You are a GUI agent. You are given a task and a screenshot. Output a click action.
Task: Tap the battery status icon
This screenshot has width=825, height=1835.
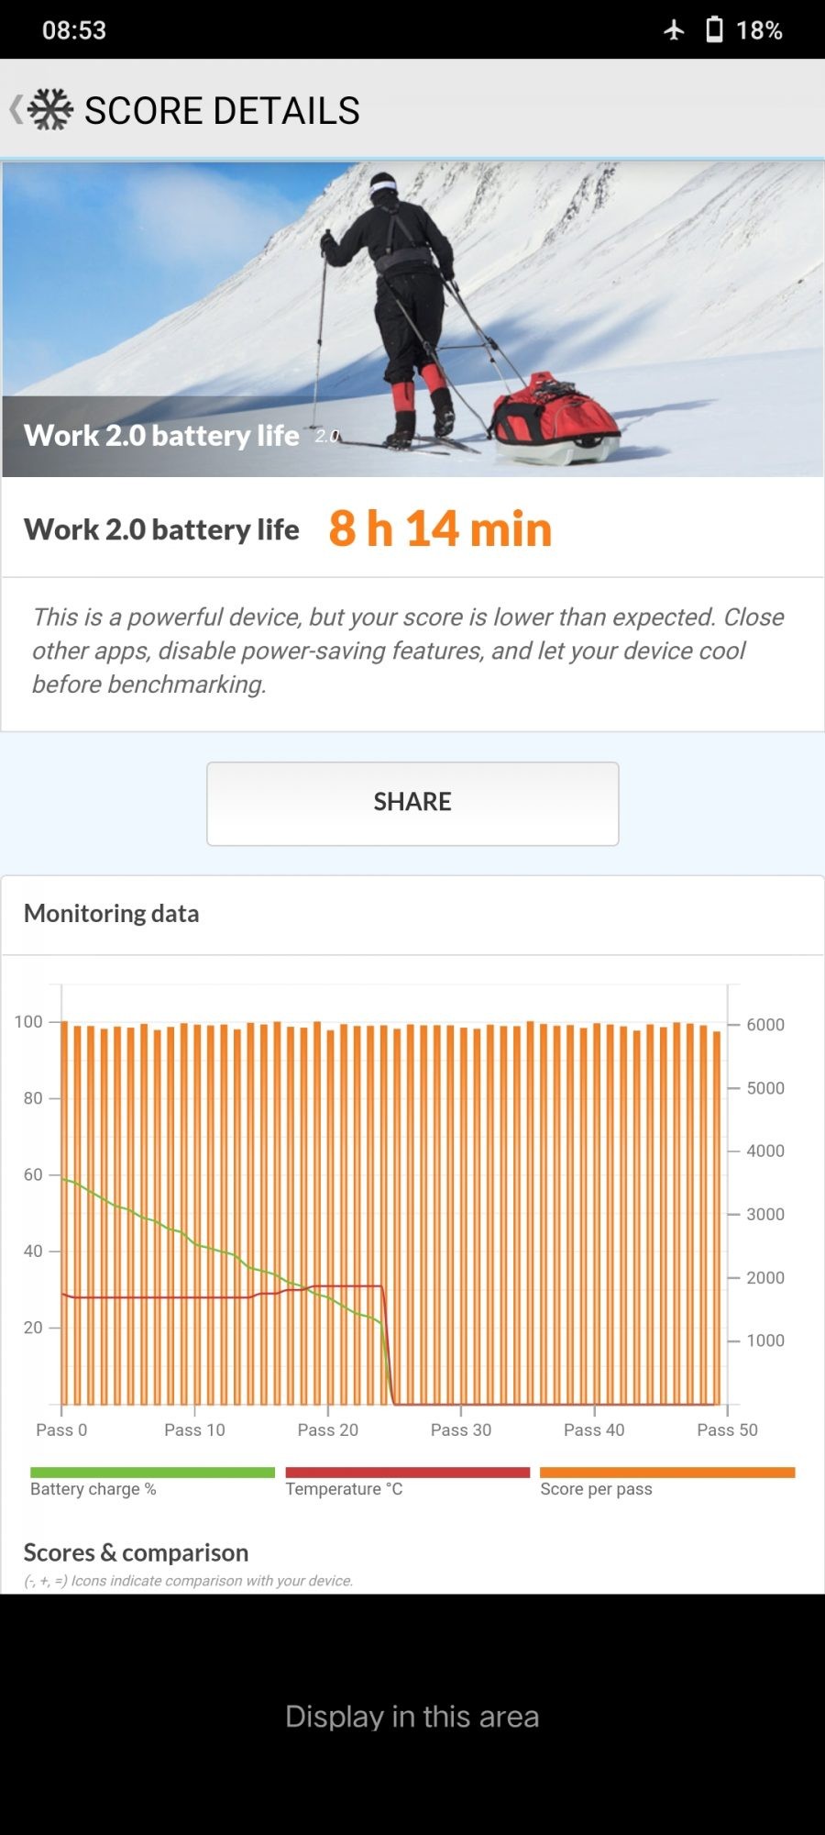pos(714,30)
